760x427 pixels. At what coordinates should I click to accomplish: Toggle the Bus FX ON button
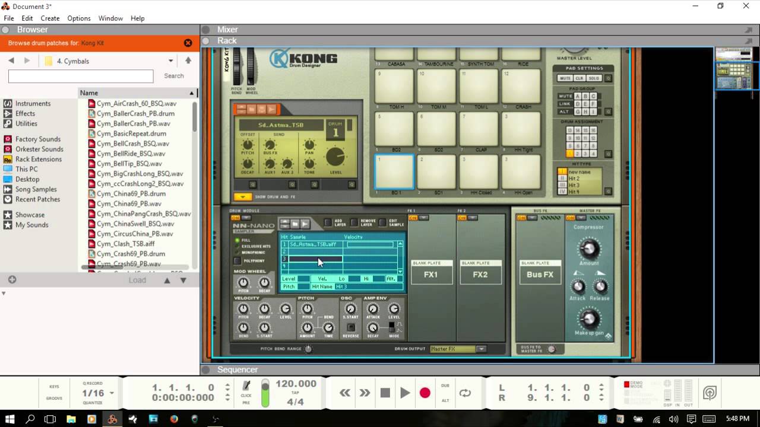click(521, 218)
